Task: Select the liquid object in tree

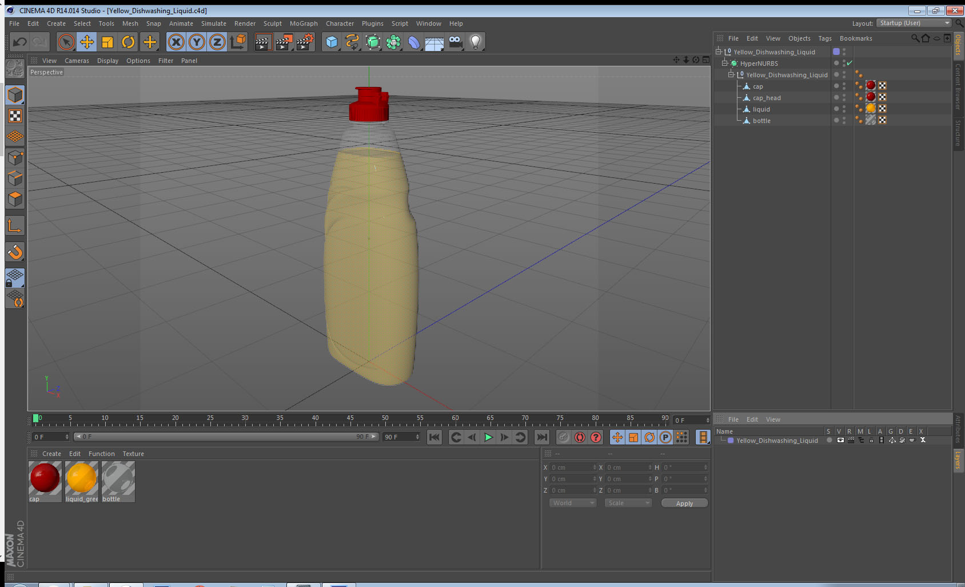Action: click(761, 109)
